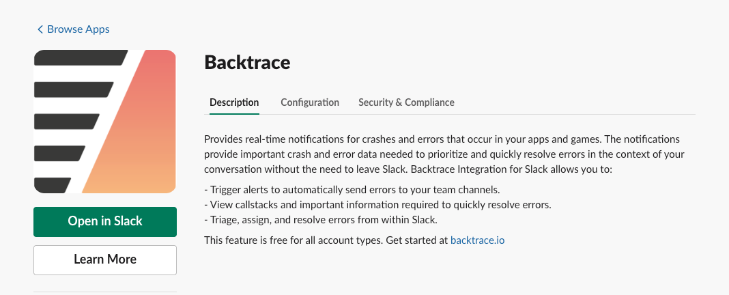Click the 'Provides real-time notifications' paragraph
Image resolution: width=729 pixels, height=295 pixels.
click(444, 154)
